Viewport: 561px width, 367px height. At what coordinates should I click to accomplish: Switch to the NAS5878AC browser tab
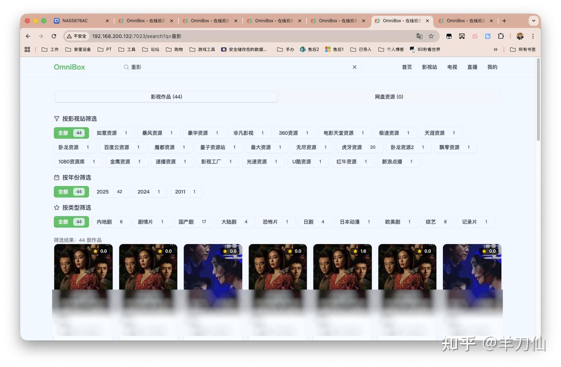coord(75,21)
